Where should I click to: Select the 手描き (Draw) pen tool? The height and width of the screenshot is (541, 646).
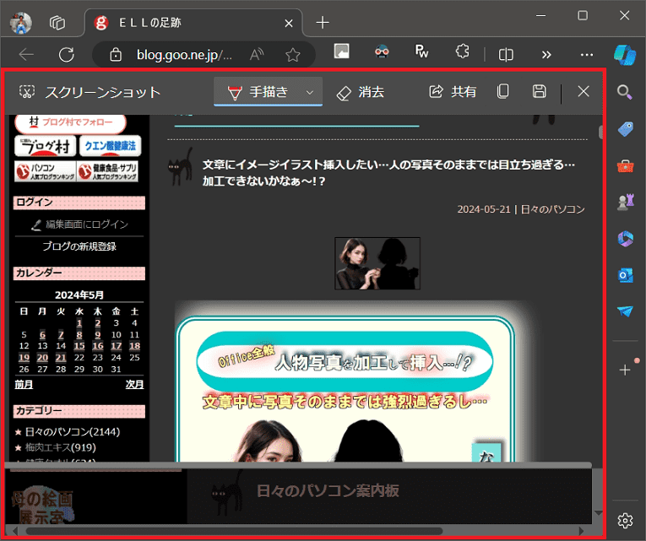click(258, 92)
